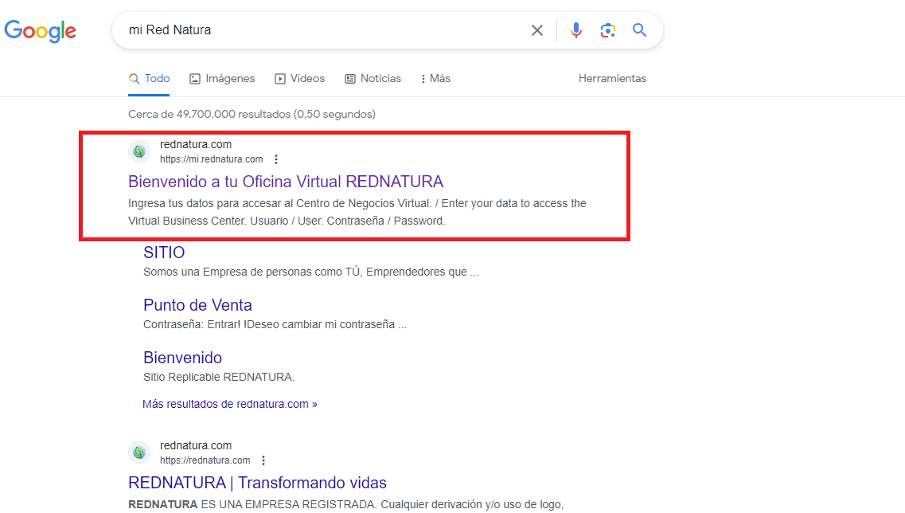Viewport: 905px width, 513px height.
Task: Click inside the search input field
Action: click(x=318, y=29)
